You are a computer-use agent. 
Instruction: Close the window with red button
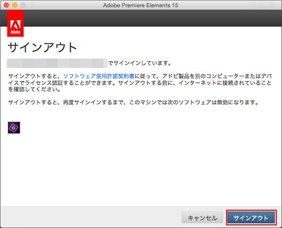click(x=6, y=5)
